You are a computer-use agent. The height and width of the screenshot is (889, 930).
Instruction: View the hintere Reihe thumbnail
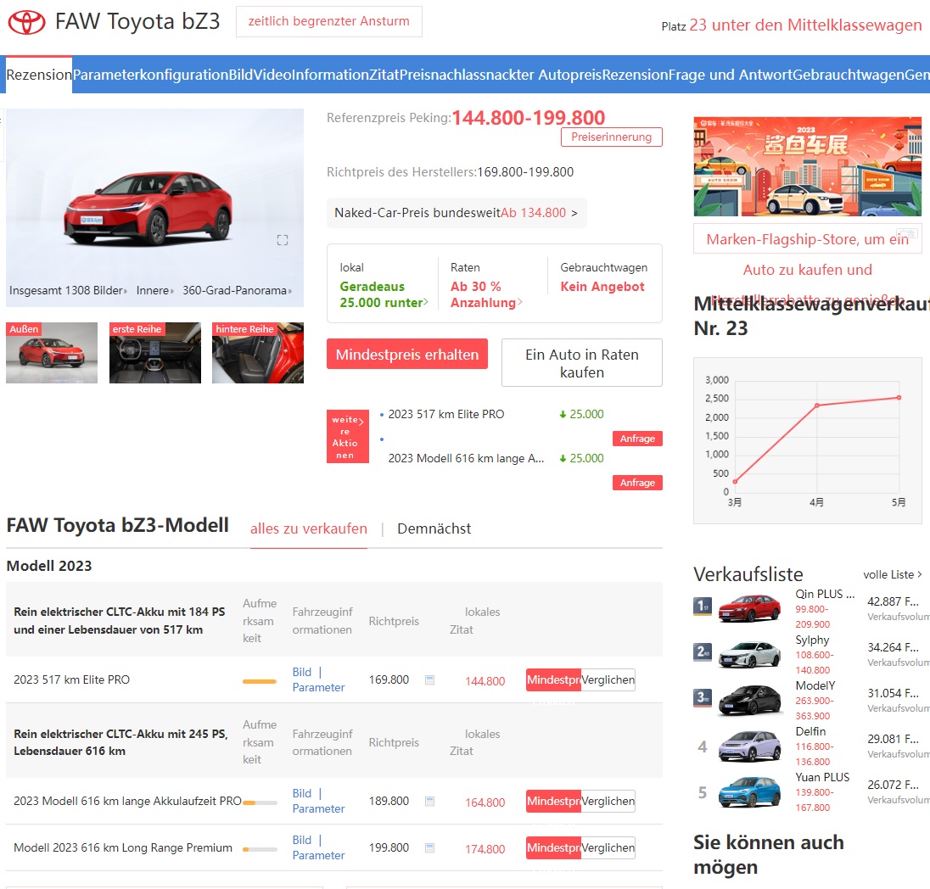[258, 353]
